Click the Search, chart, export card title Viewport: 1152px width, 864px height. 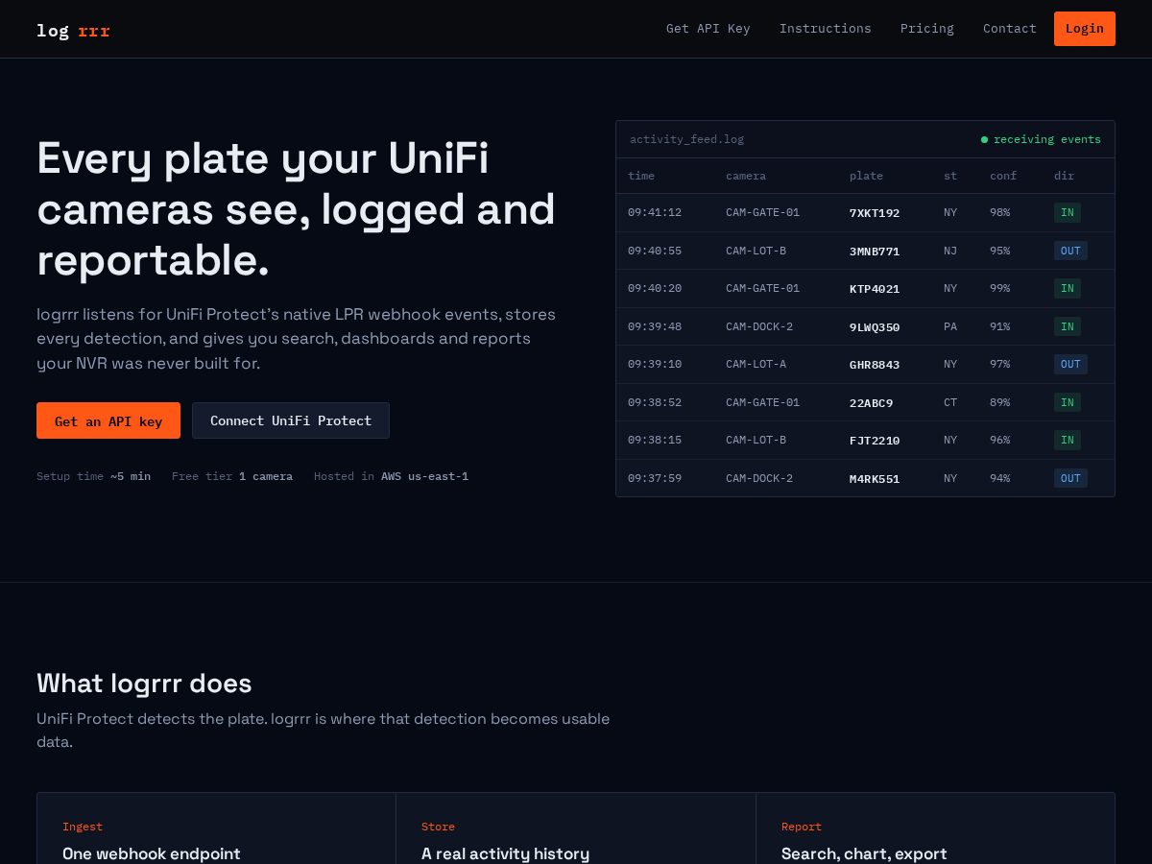tap(864, 853)
